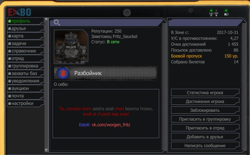Click the Боевой пропуск row
Viewport: 250px width, 155px height.
(205, 56)
